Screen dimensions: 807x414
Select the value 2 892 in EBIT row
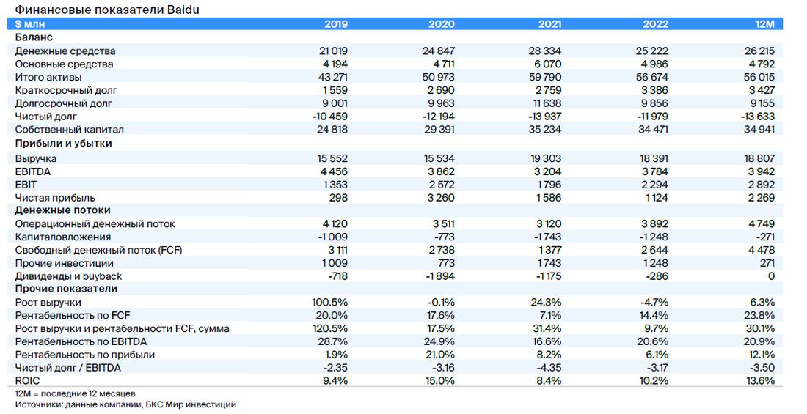click(x=760, y=185)
